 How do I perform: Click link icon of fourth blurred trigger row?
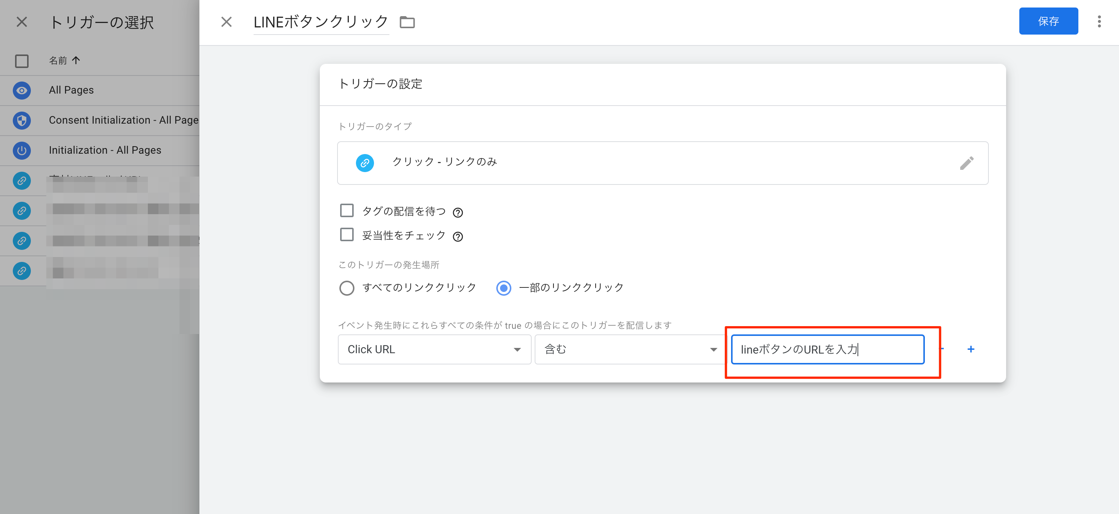pyautogui.click(x=22, y=271)
